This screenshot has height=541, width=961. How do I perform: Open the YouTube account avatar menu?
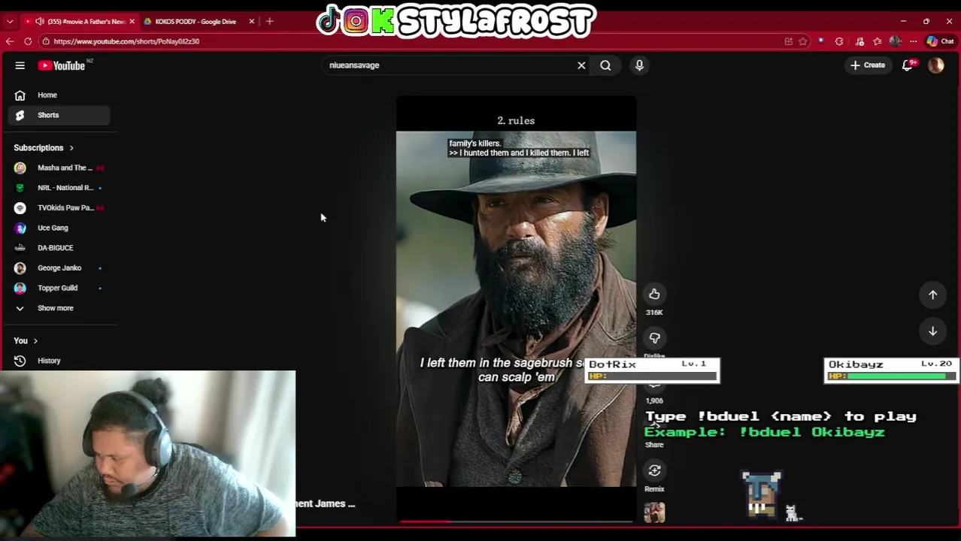click(936, 65)
